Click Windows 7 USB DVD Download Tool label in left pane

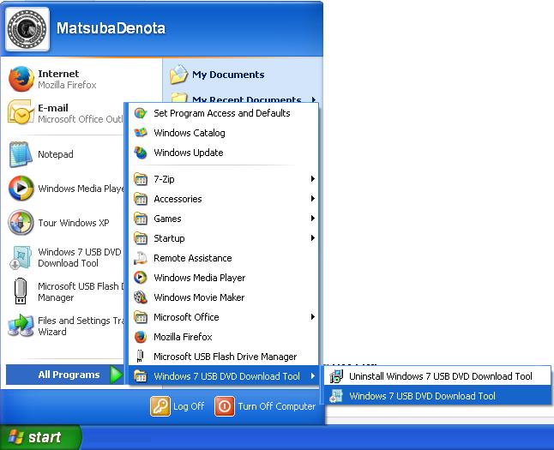pos(80,257)
